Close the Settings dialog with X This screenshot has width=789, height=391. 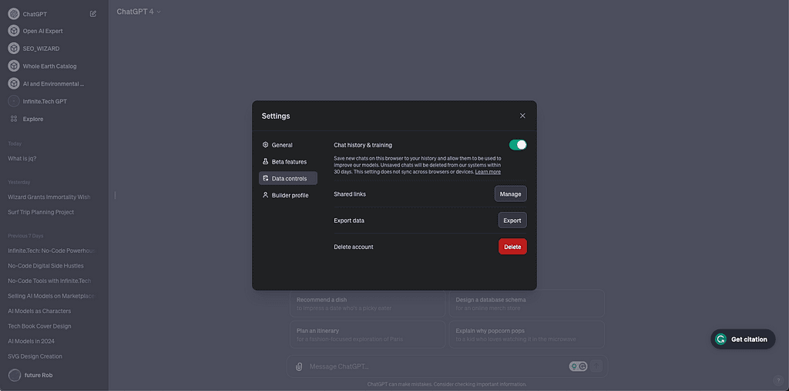tap(522, 116)
